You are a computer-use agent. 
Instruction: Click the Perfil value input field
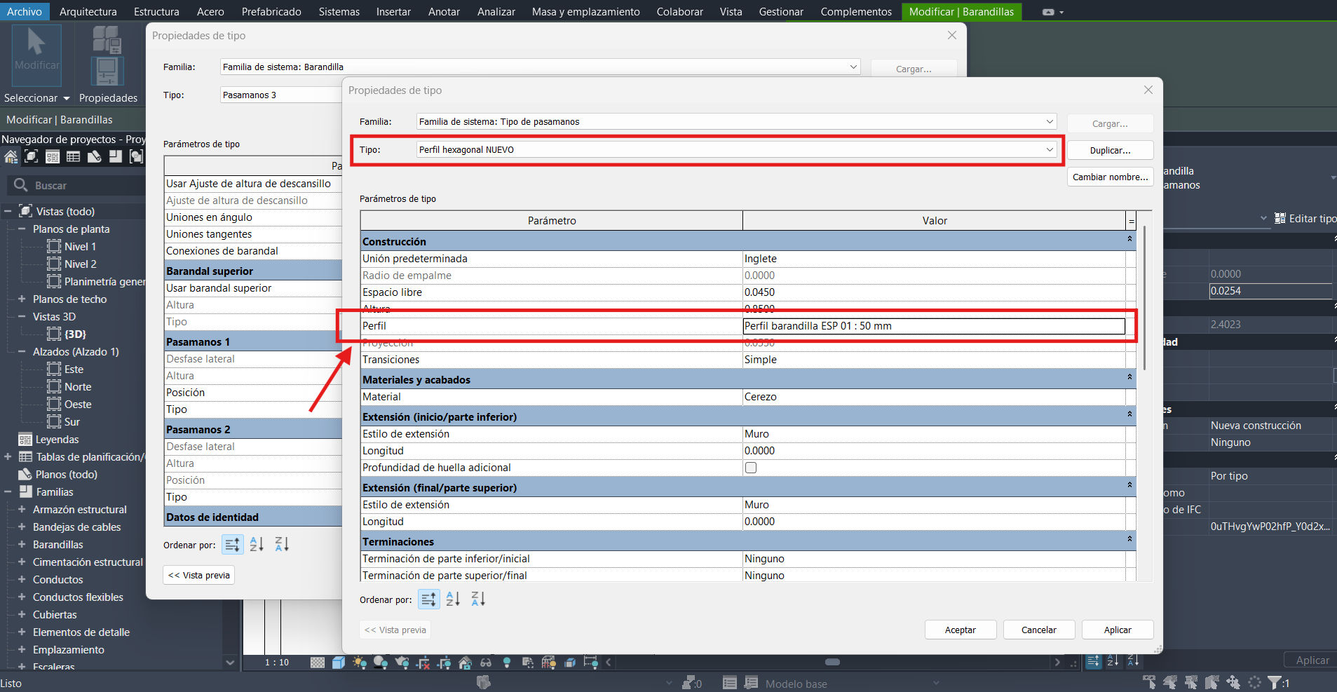pyautogui.click(x=933, y=326)
